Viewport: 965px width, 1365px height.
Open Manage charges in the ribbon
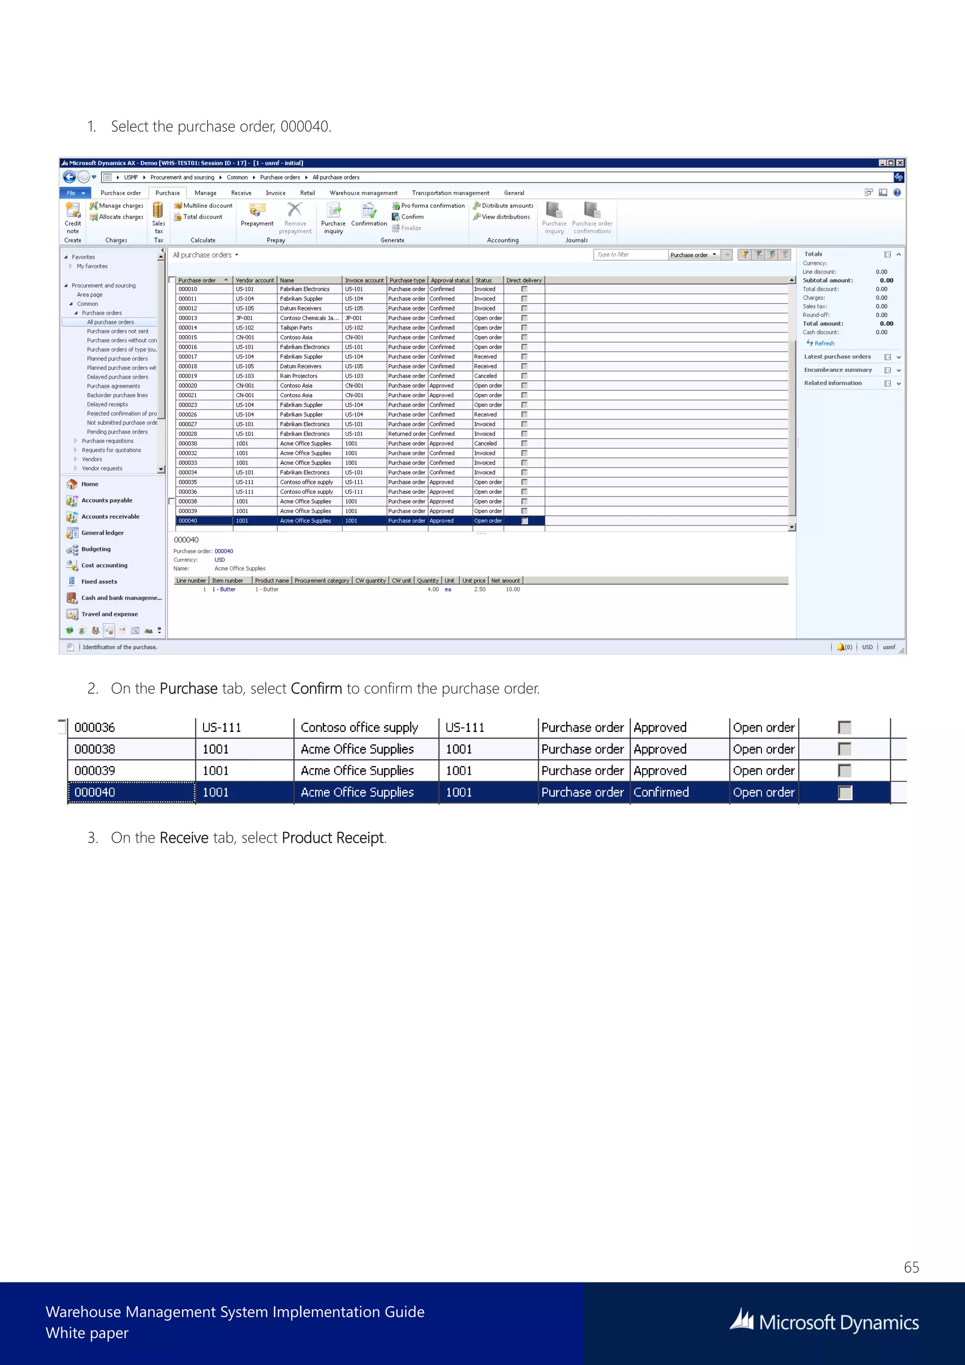pos(116,206)
